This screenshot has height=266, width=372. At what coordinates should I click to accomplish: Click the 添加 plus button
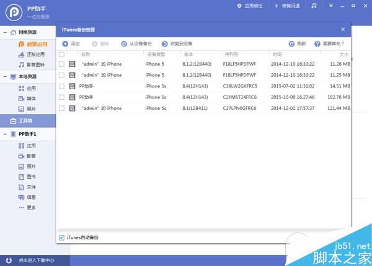pyautogui.click(x=71, y=43)
